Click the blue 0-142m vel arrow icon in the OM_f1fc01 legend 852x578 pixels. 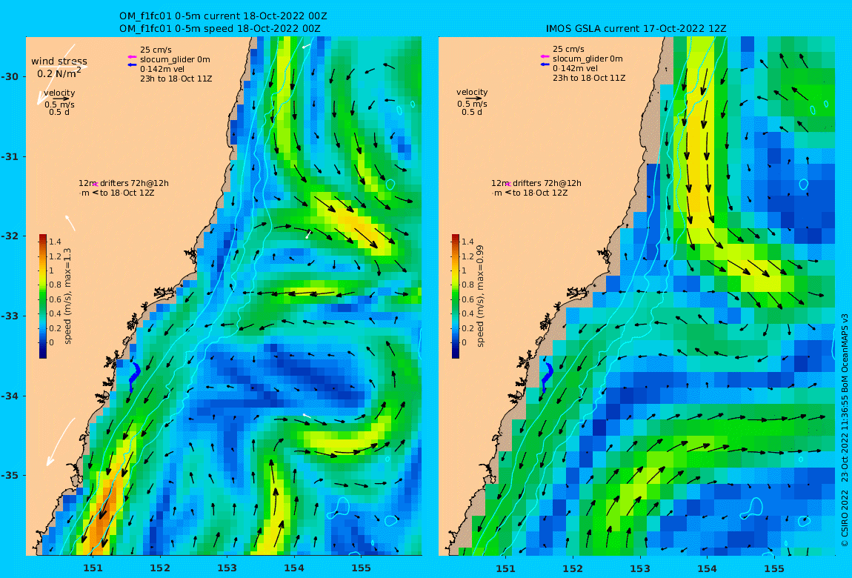132,65
